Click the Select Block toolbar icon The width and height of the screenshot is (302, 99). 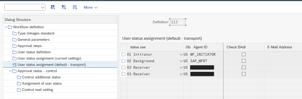click(64, 7)
